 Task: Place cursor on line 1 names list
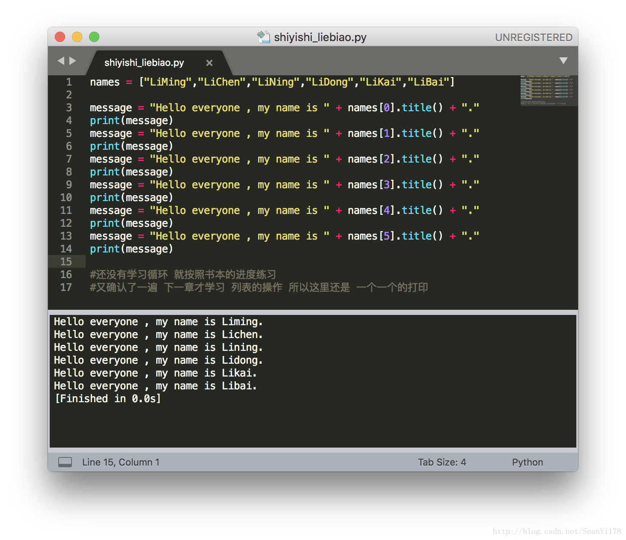click(x=272, y=82)
